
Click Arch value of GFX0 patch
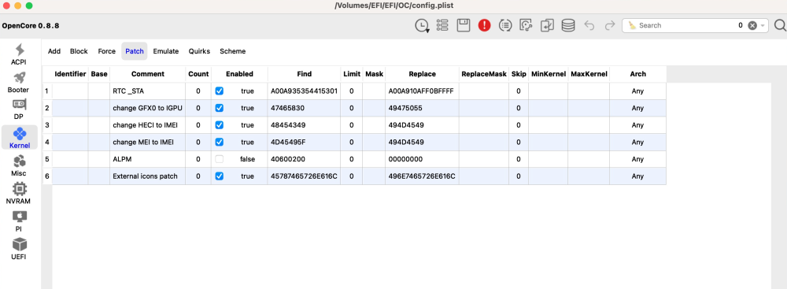[x=637, y=108]
